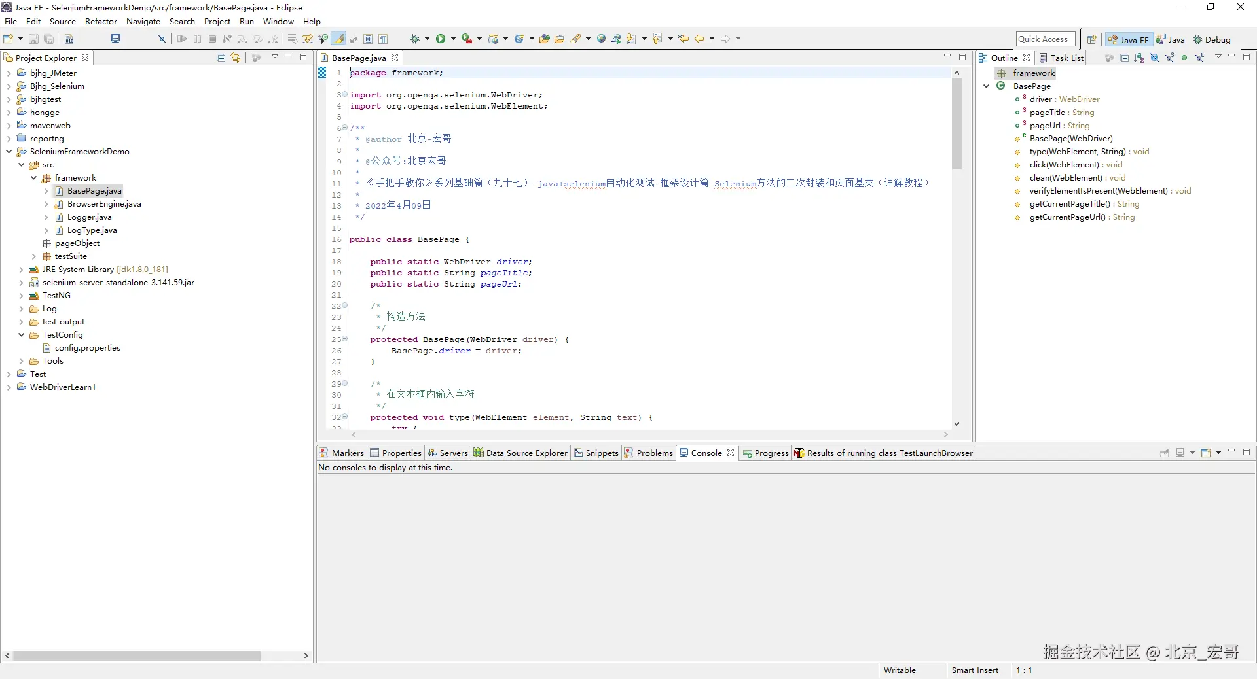This screenshot has height=679, width=1257.
Task: Switch to the Problems tab
Action: click(x=649, y=453)
